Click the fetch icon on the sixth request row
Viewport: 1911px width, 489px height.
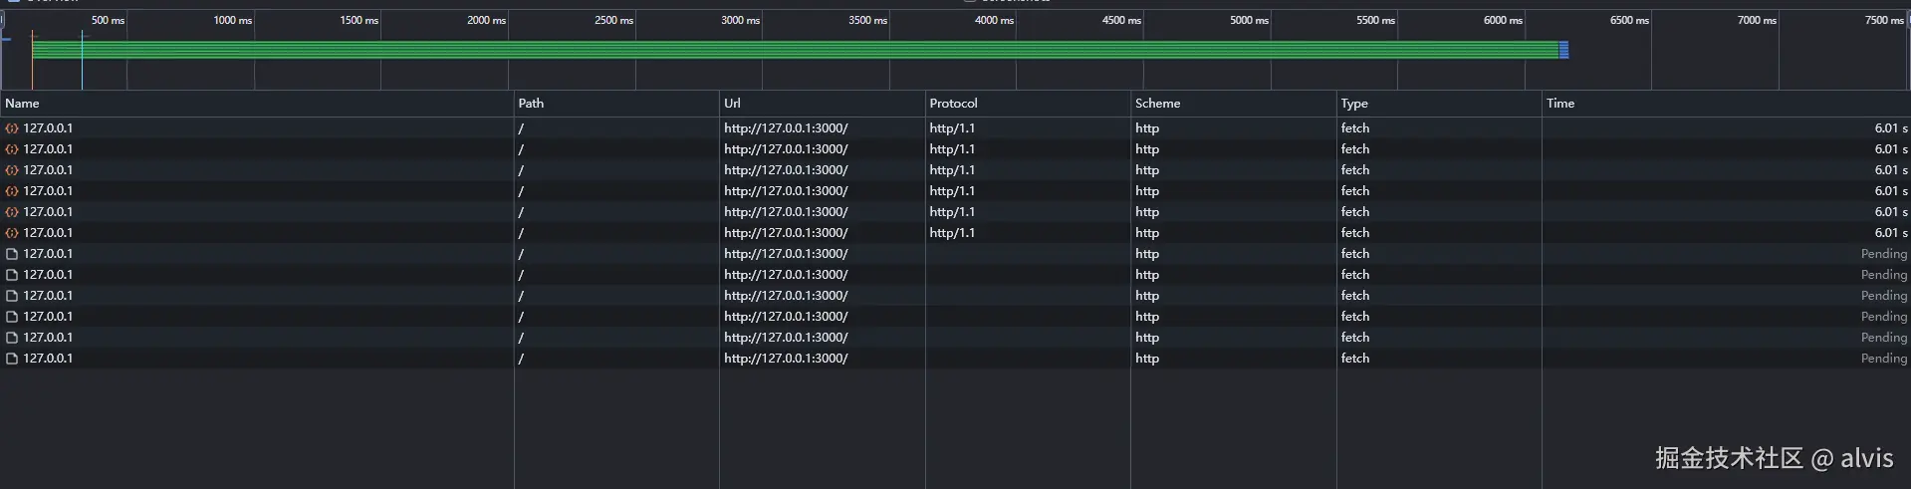coord(12,233)
